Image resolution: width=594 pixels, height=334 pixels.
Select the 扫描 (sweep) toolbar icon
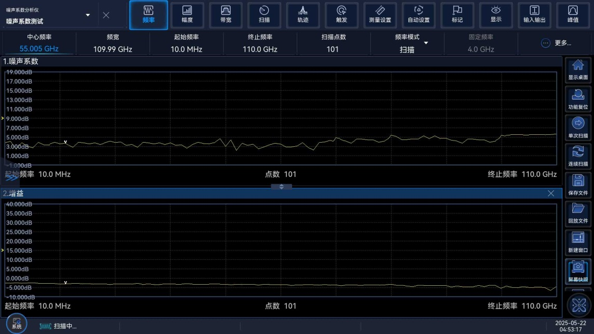pyautogui.click(x=264, y=15)
